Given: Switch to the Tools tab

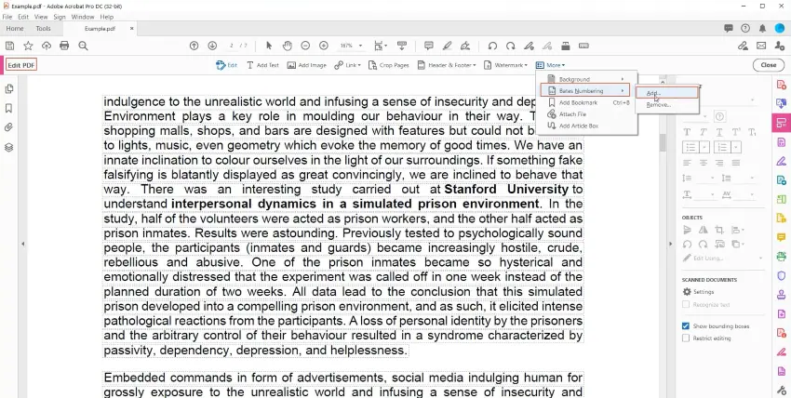Looking at the screenshot, I should coord(43,28).
